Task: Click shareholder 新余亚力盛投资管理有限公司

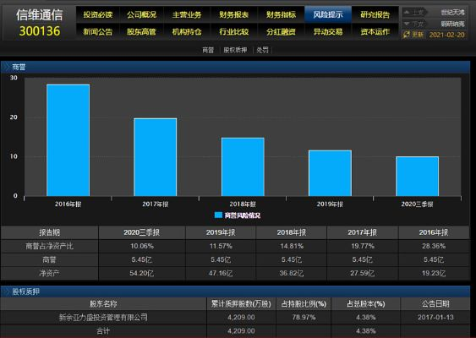Action: (x=103, y=318)
